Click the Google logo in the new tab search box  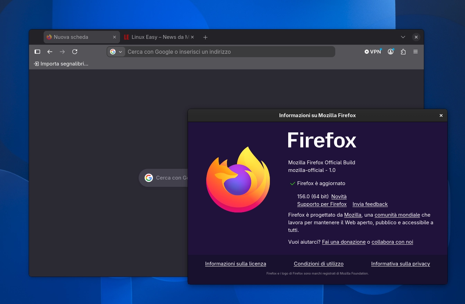(x=149, y=178)
